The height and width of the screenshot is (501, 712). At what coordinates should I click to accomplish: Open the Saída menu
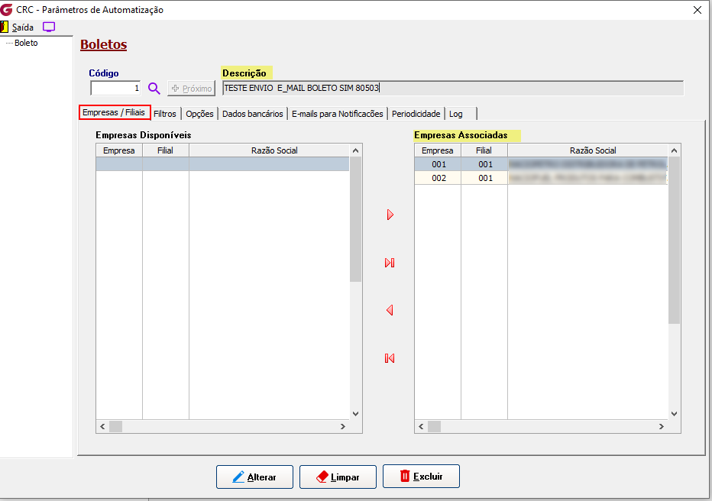(23, 27)
